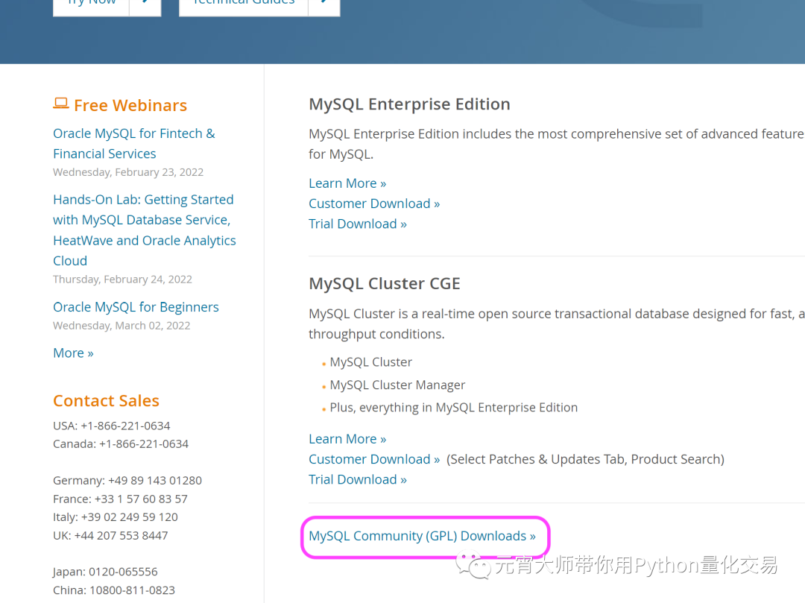Click the date Wednesday, March 02, 2022
Viewport: 805px width, 603px height.
[121, 326]
